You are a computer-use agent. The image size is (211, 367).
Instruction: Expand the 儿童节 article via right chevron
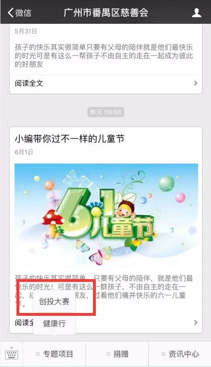tap(196, 323)
